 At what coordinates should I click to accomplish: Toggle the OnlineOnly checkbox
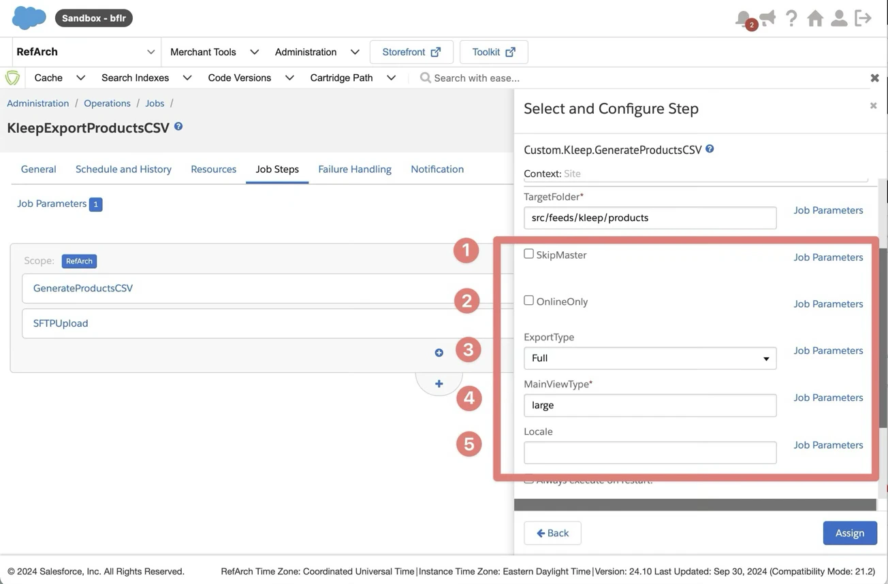(528, 300)
